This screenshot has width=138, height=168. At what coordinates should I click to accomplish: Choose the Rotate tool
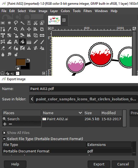[x=9, y=35]
